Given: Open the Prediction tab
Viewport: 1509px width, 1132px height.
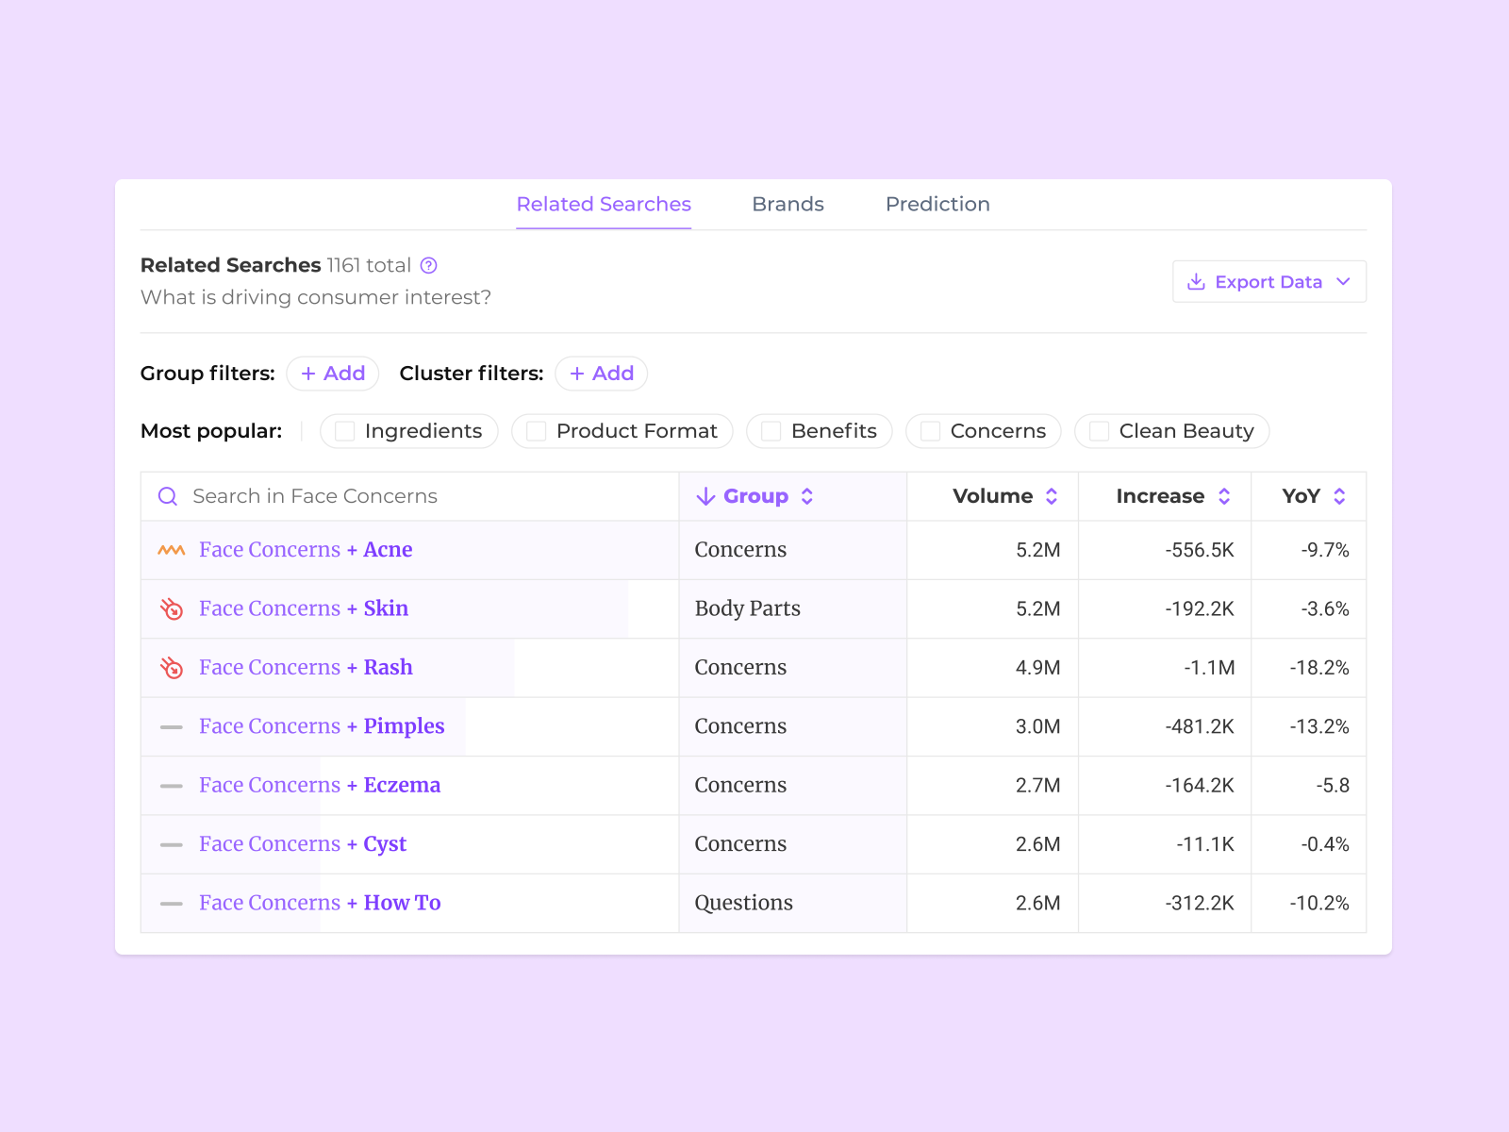Looking at the screenshot, I should 937,204.
